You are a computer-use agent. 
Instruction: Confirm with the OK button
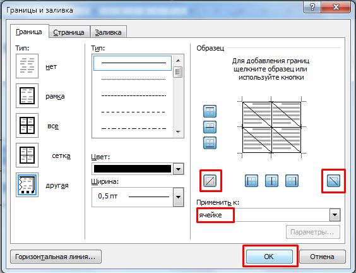pyautogui.click(x=270, y=257)
